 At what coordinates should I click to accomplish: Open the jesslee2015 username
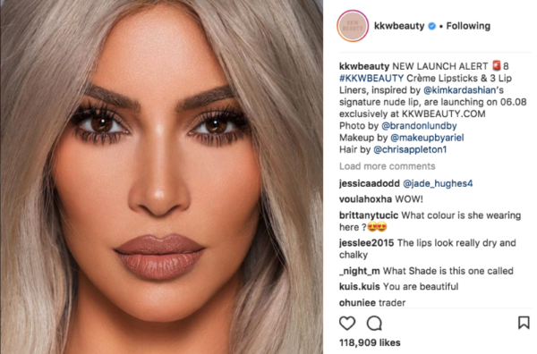(x=366, y=243)
